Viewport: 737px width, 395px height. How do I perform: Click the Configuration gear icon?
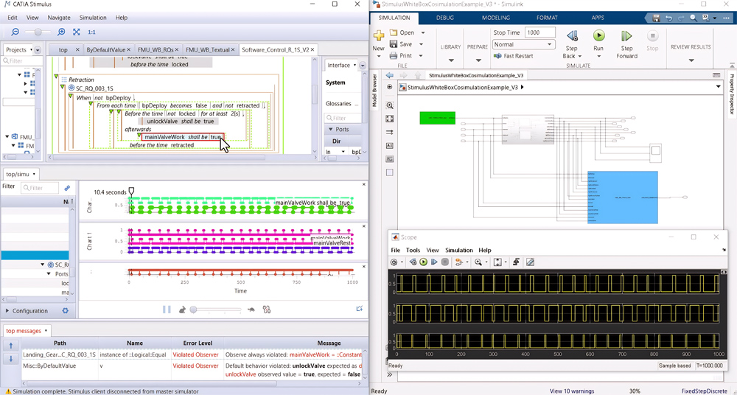tap(66, 311)
